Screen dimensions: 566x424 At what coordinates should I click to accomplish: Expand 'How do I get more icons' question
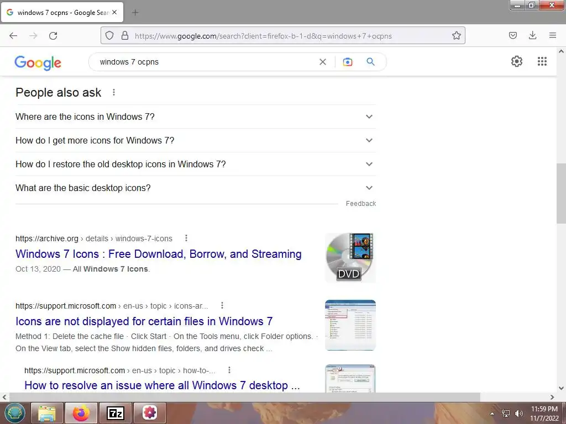[195, 141]
